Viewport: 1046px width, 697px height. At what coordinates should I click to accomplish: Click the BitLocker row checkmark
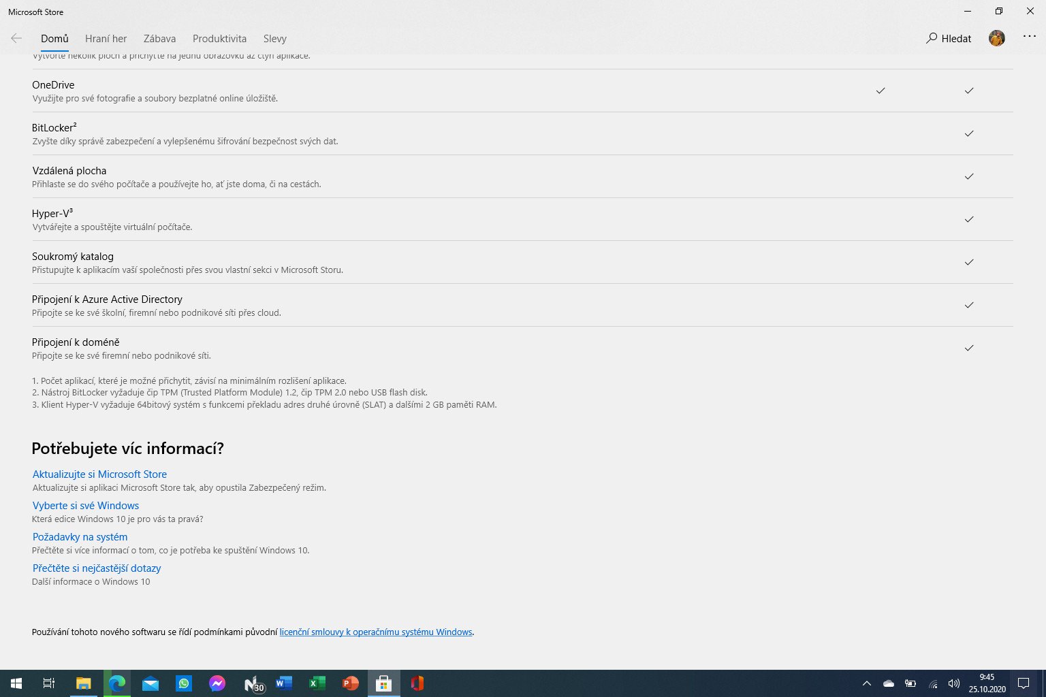(969, 133)
